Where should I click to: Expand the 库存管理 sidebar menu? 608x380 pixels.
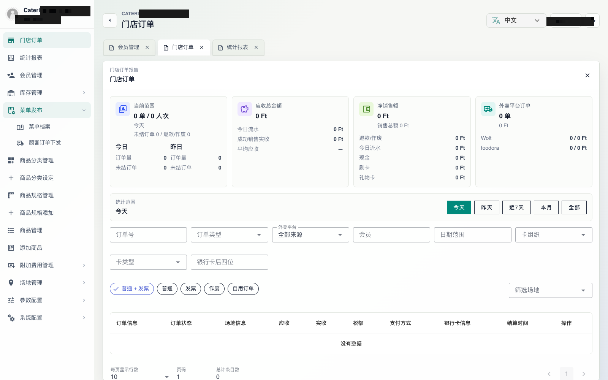click(47, 93)
